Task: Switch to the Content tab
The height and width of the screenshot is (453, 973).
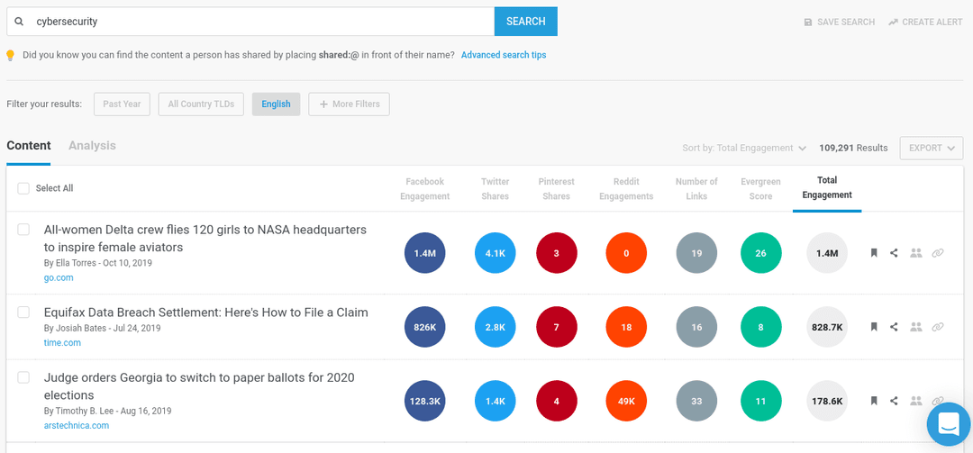Action: tap(29, 146)
